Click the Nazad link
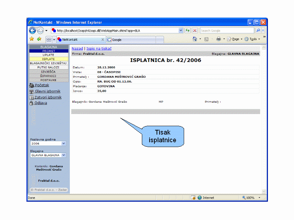Viewport: 294px width, 220px height. pos(77,48)
